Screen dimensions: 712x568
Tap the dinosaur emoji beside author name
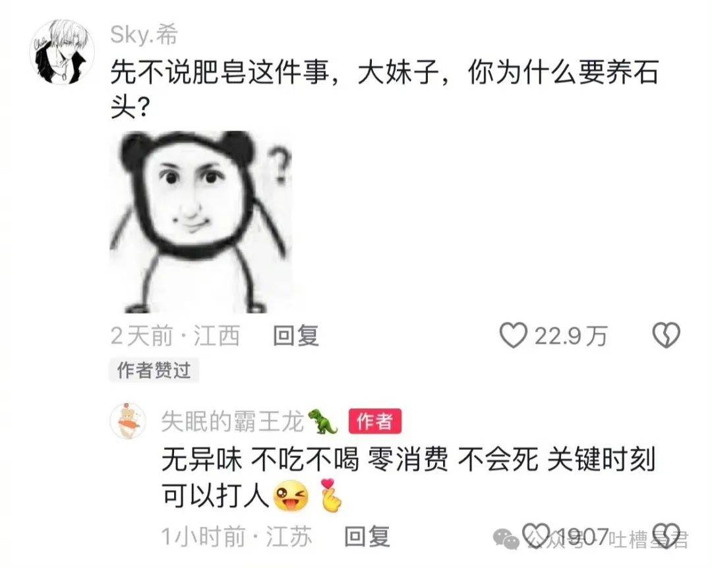323,422
